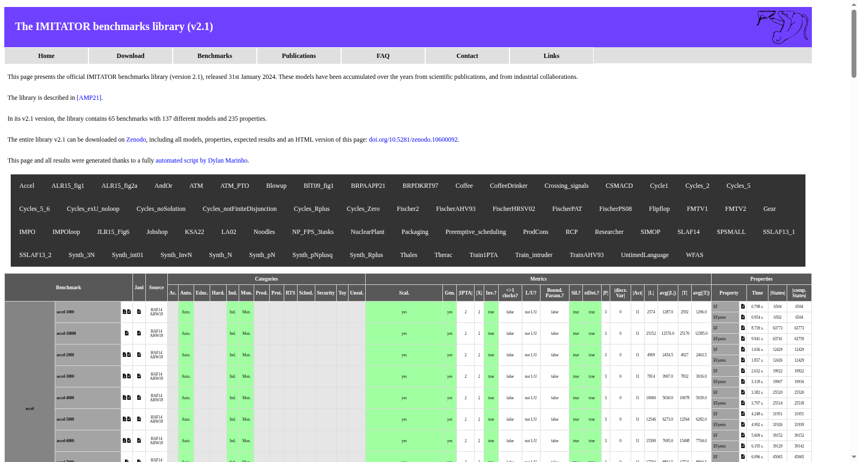
Task: Open the Jani file icon for accel-4000
Action: (139, 398)
